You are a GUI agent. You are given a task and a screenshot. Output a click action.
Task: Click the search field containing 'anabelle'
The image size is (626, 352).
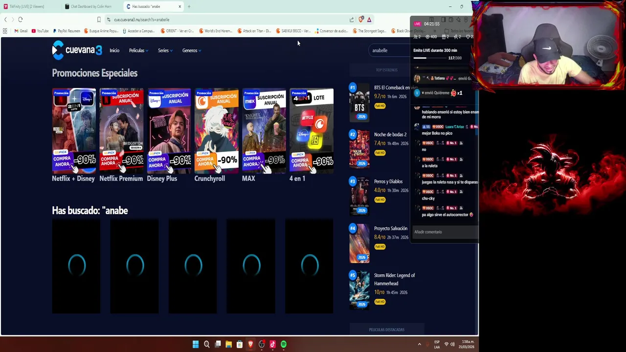tap(389, 50)
